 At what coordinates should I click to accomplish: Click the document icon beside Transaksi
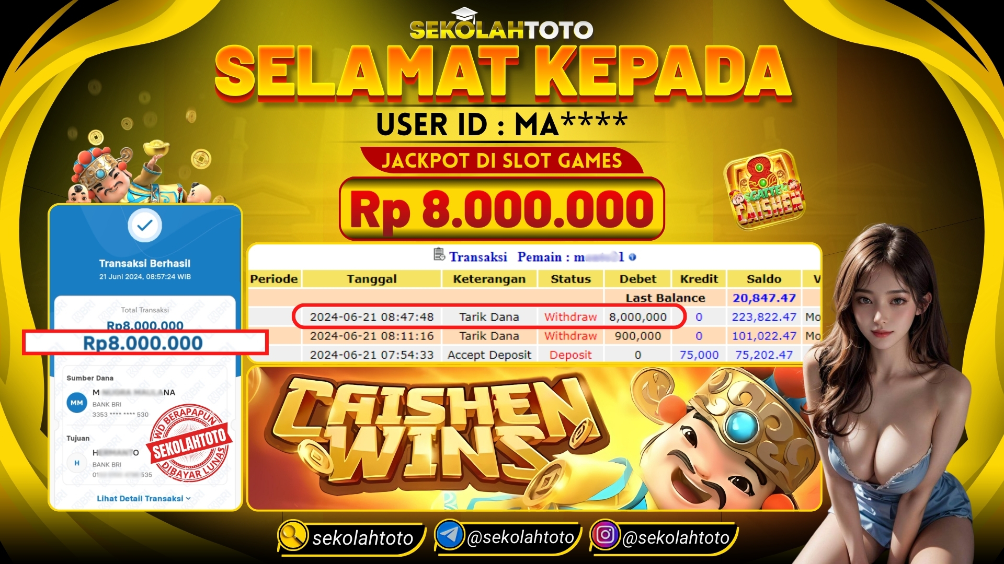tap(439, 255)
